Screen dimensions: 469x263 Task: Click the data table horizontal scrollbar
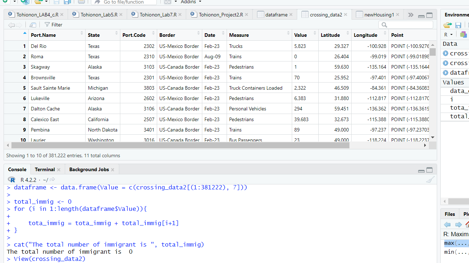click(x=180, y=145)
